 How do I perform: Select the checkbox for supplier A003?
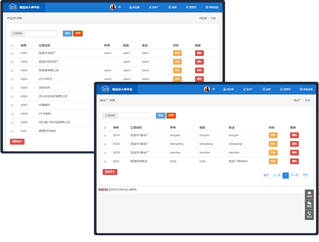pyautogui.click(x=12, y=70)
